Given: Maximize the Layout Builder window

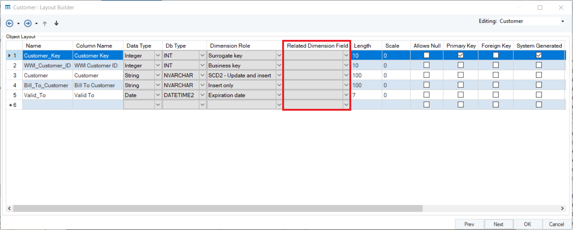Looking at the screenshot, I should click(540, 8).
